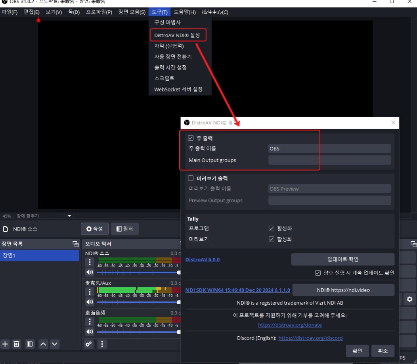The image size is (417, 364).
Task: Mute the 桌面音频 audio channel
Action: tap(90, 332)
